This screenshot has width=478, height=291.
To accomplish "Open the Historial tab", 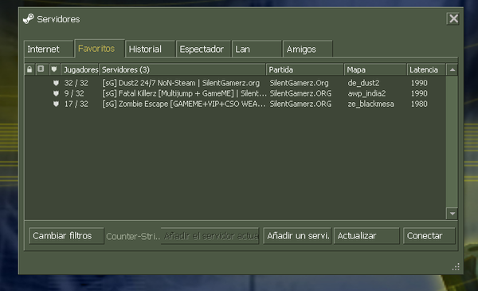I will [x=150, y=49].
